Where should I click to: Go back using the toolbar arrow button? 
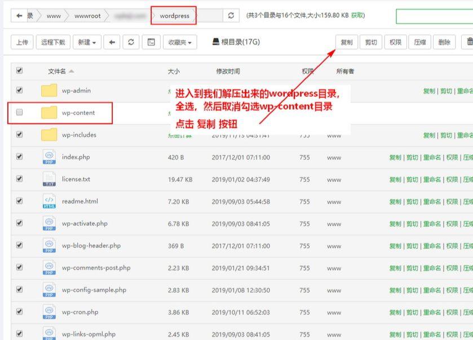tap(112, 42)
